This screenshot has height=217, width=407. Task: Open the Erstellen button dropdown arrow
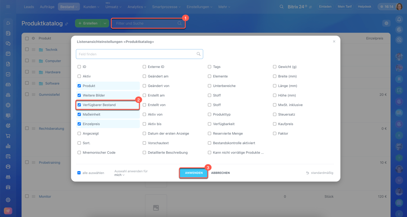click(x=105, y=23)
